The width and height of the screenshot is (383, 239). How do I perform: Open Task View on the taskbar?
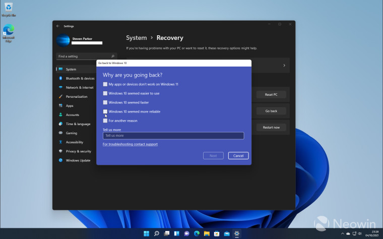[167, 233]
